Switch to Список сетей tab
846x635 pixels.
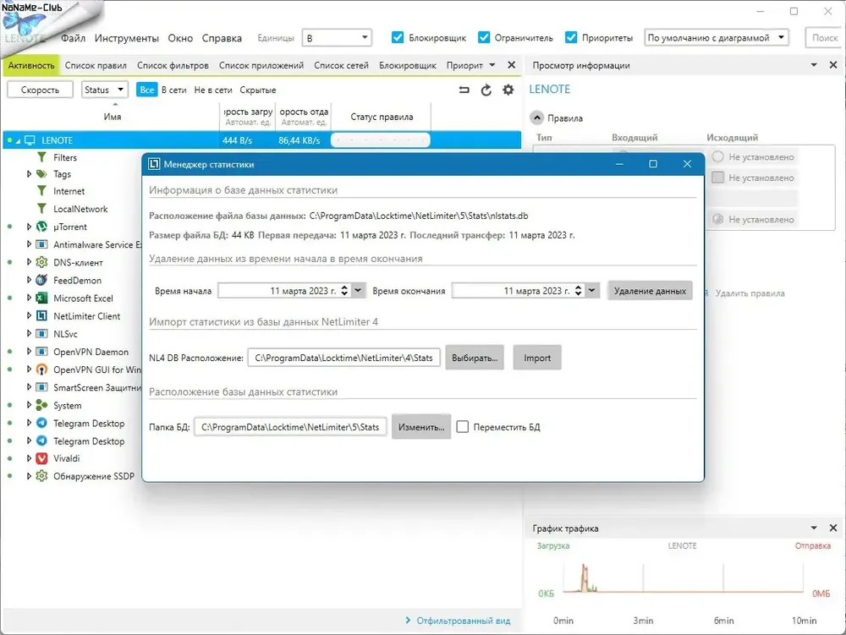[x=341, y=65]
